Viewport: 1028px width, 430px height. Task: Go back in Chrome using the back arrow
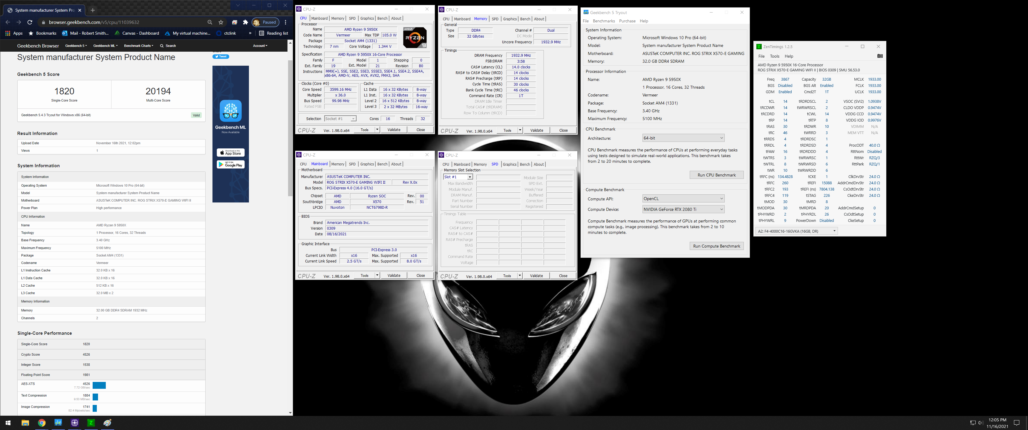coord(7,22)
